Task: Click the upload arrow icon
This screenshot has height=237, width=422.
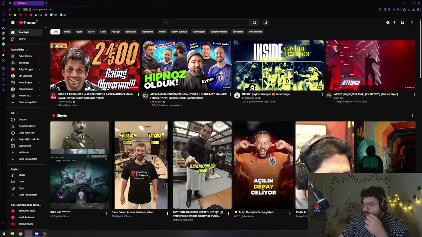Action: coord(394,23)
